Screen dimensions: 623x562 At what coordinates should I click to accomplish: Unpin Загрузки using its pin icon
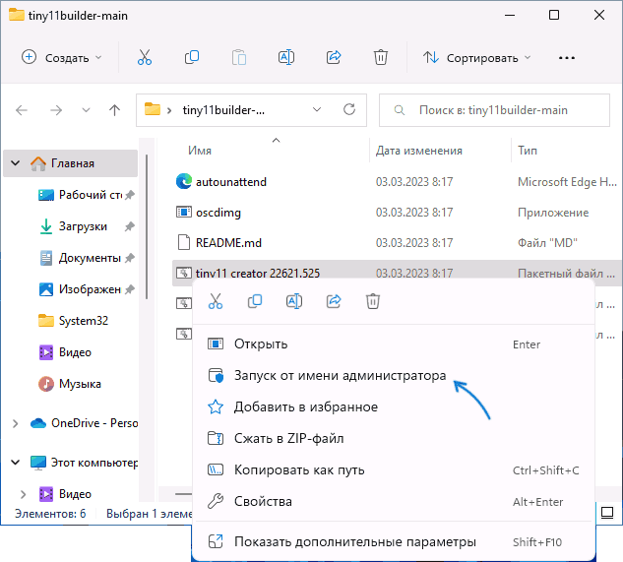click(x=130, y=226)
